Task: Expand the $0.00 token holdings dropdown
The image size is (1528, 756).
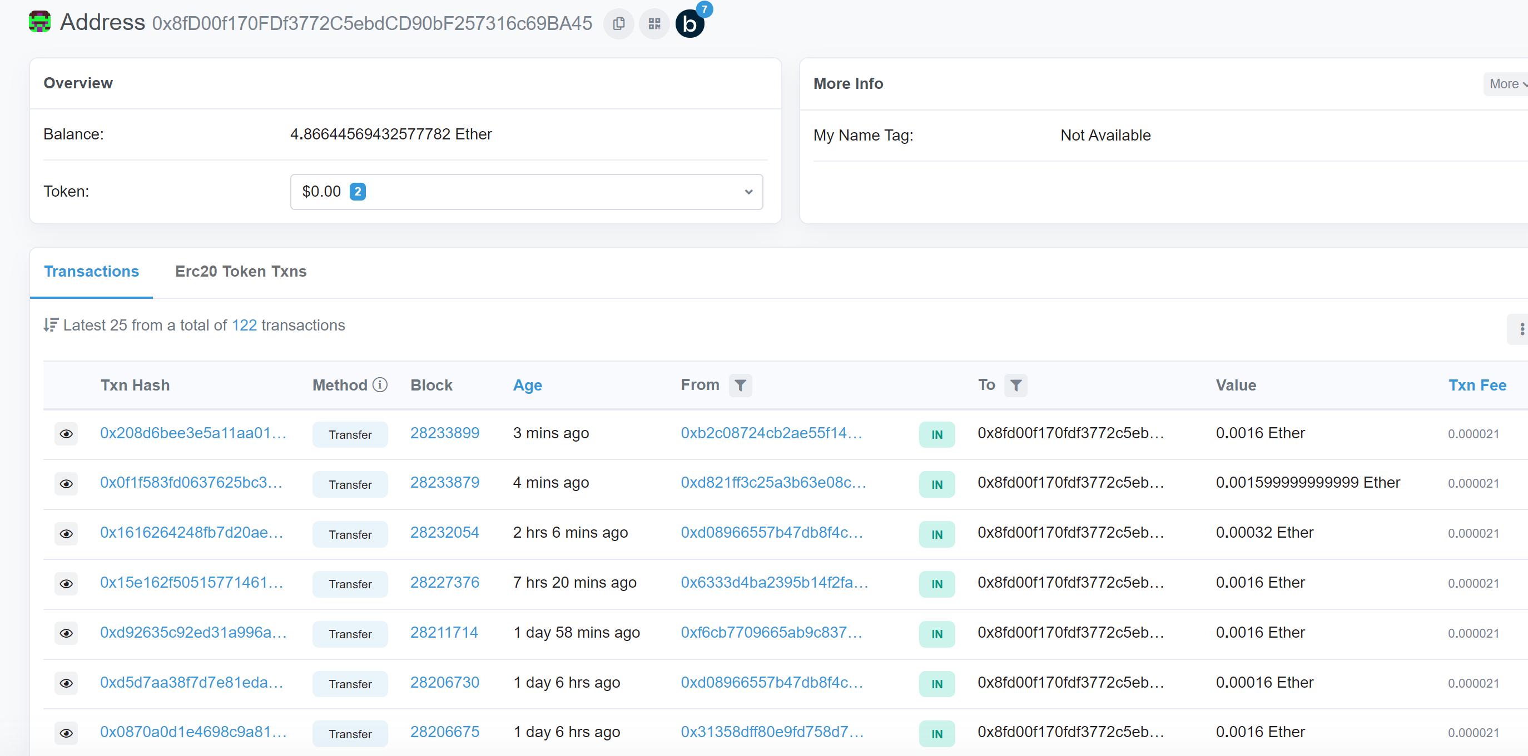Action: pyautogui.click(x=748, y=192)
